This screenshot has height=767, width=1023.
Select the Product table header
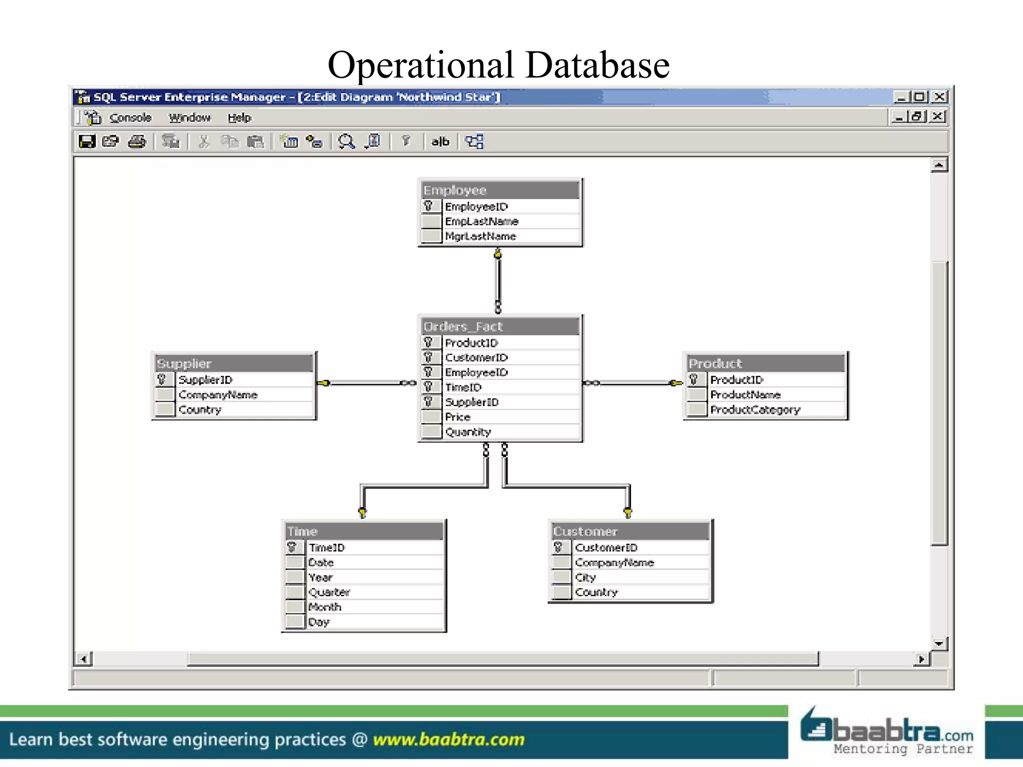[x=766, y=363]
